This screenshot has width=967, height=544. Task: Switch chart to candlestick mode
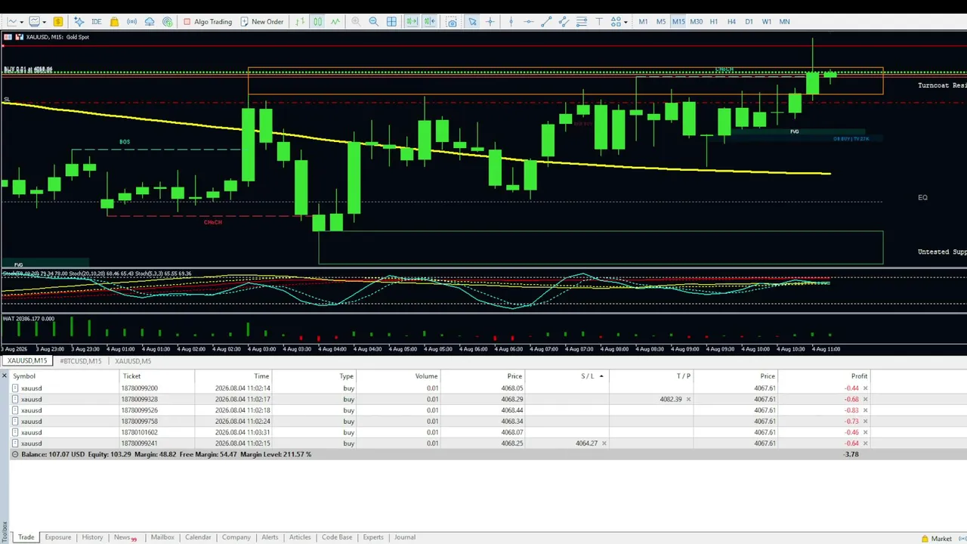(317, 21)
